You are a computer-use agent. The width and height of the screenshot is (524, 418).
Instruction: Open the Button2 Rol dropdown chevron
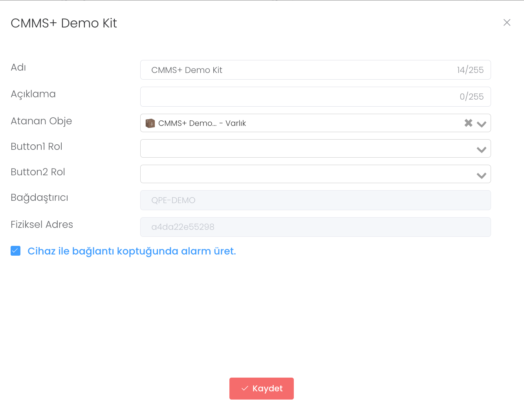tap(482, 175)
